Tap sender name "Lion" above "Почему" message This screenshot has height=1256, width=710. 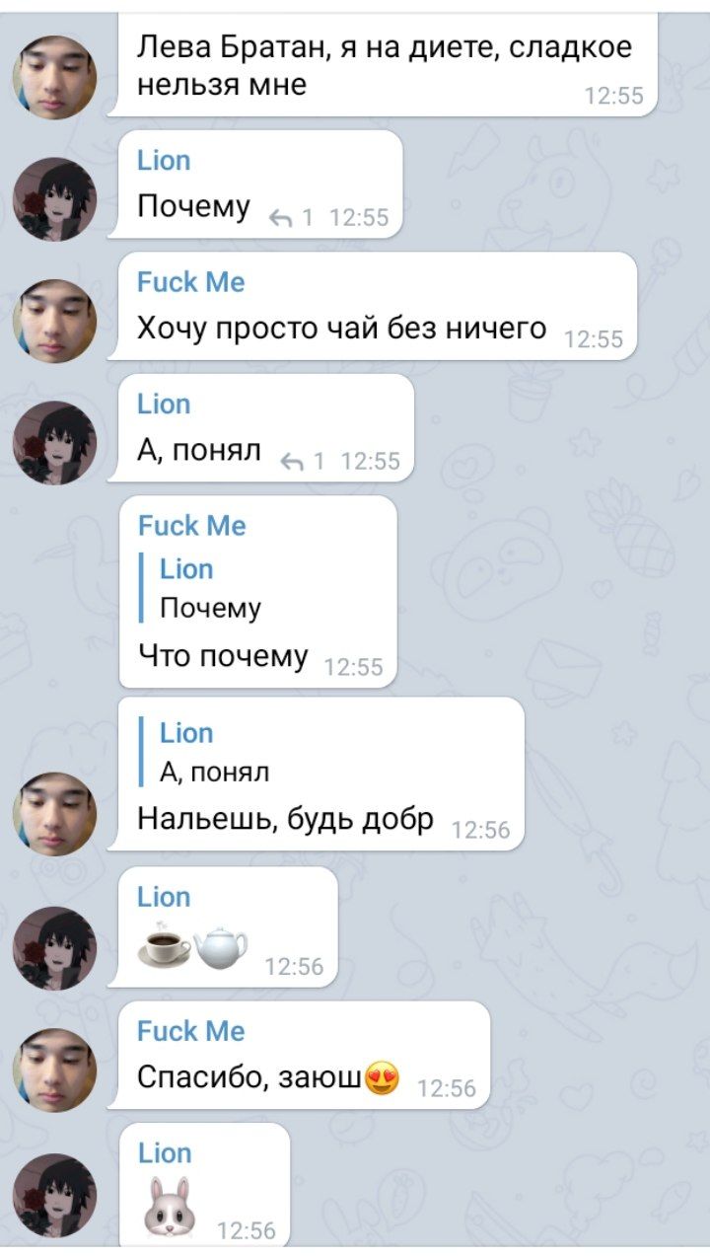tap(164, 161)
